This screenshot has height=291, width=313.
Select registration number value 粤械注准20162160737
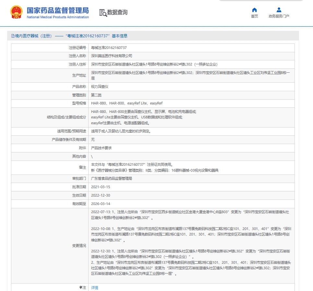[x=109, y=48]
